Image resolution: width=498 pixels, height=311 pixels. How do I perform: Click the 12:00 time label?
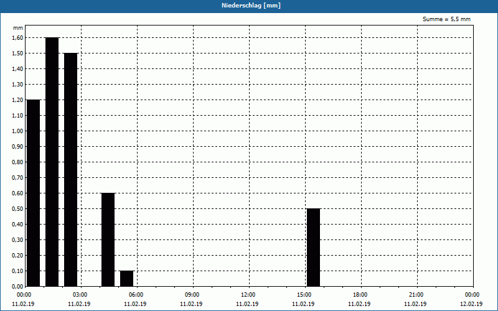pyautogui.click(x=248, y=295)
